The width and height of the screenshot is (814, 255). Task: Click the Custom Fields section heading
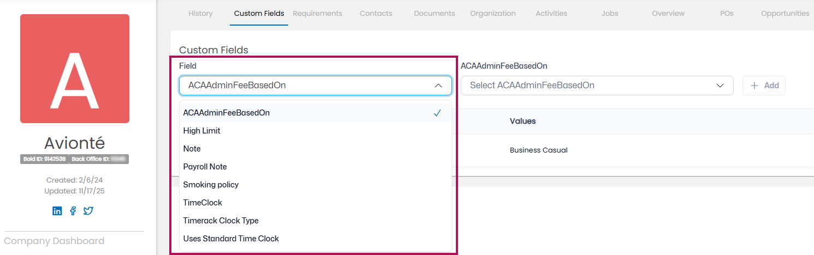213,50
